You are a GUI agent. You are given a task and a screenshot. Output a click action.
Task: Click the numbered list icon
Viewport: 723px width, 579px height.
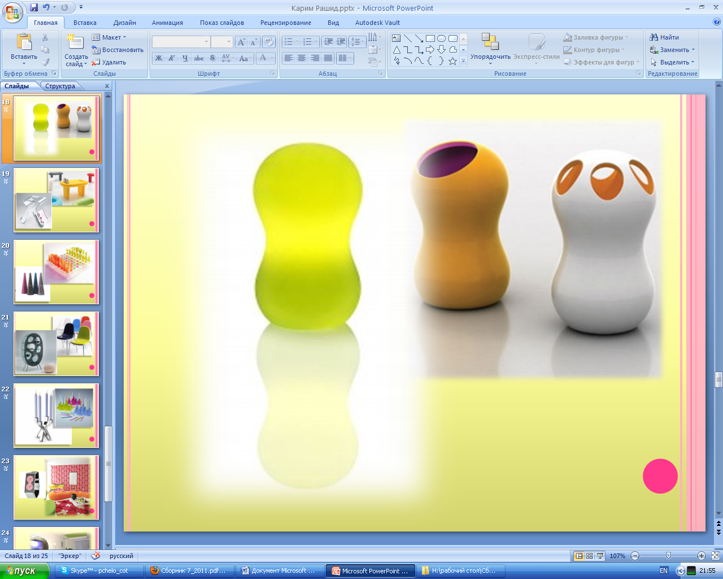click(309, 42)
